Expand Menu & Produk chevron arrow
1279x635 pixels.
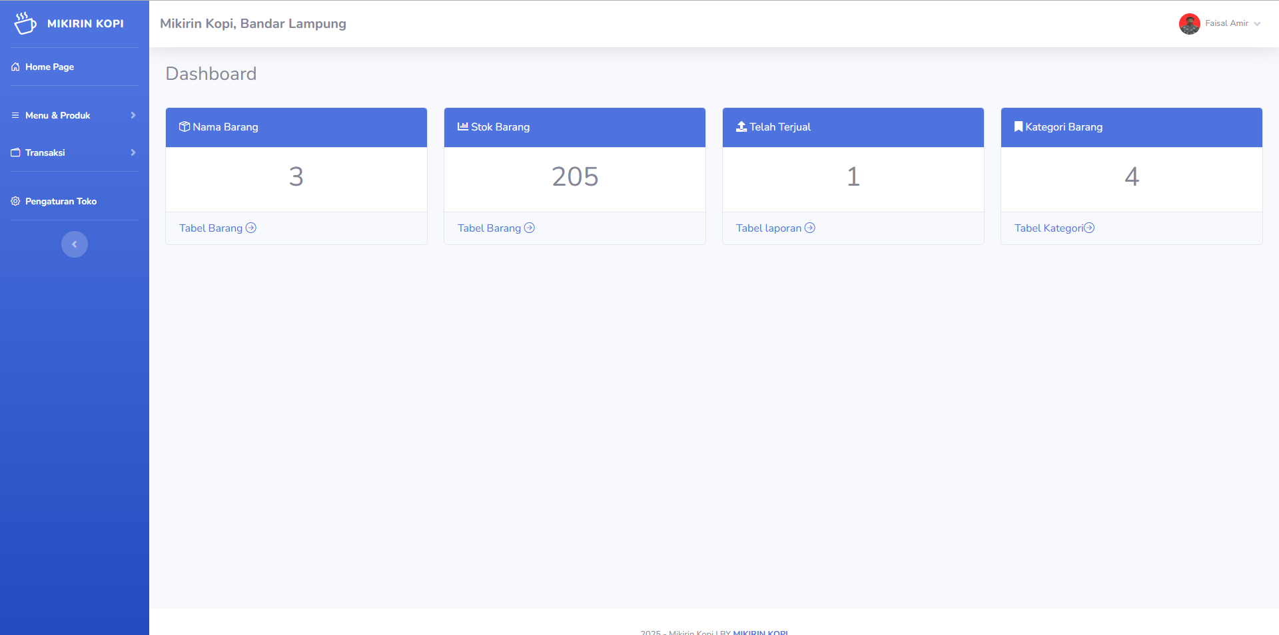pyautogui.click(x=133, y=115)
